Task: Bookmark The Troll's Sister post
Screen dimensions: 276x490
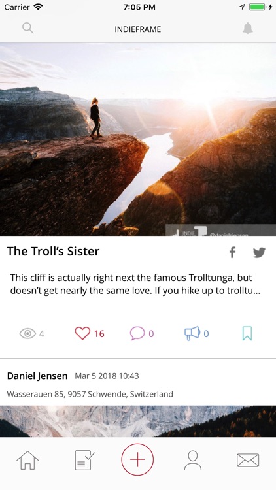Action: [247, 333]
